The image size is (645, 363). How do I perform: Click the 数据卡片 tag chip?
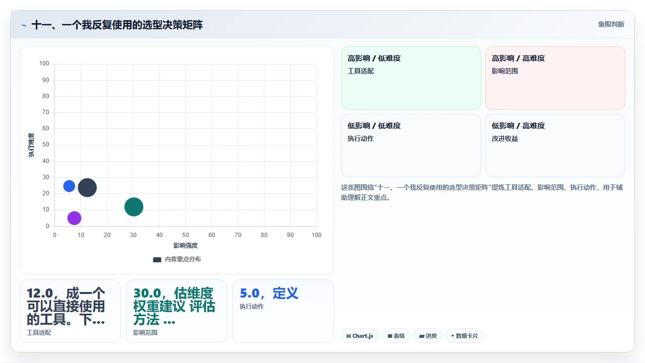click(x=465, y=336)
